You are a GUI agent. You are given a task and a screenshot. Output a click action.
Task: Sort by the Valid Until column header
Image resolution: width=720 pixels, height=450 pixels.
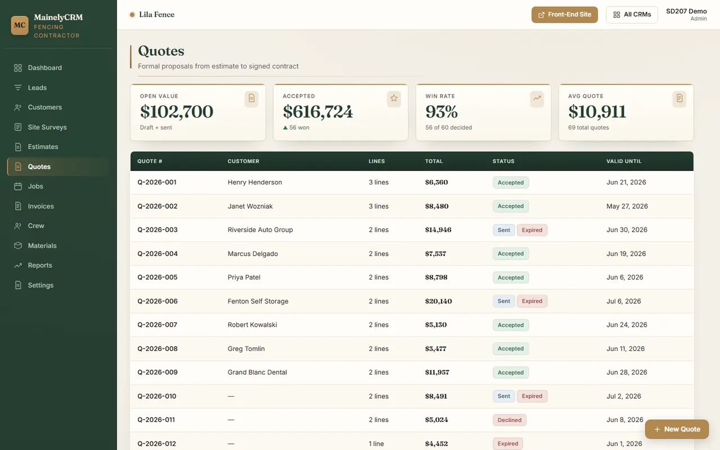click(x=624, y=161)
